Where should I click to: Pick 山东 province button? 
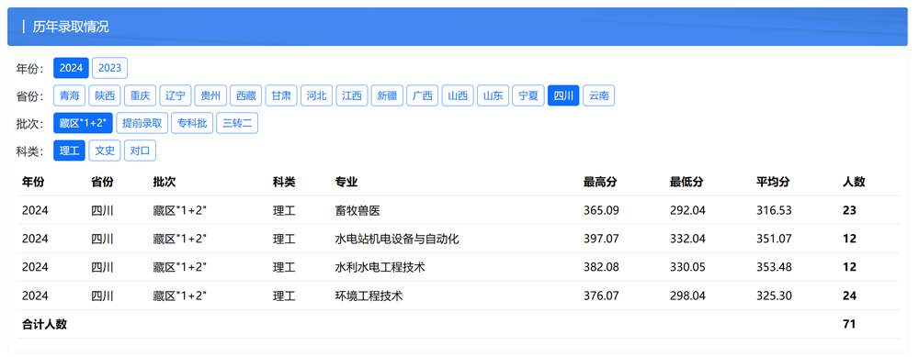[493, 96]
